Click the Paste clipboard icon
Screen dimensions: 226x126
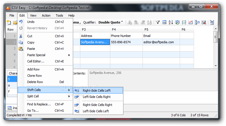(x=21, y=49)
